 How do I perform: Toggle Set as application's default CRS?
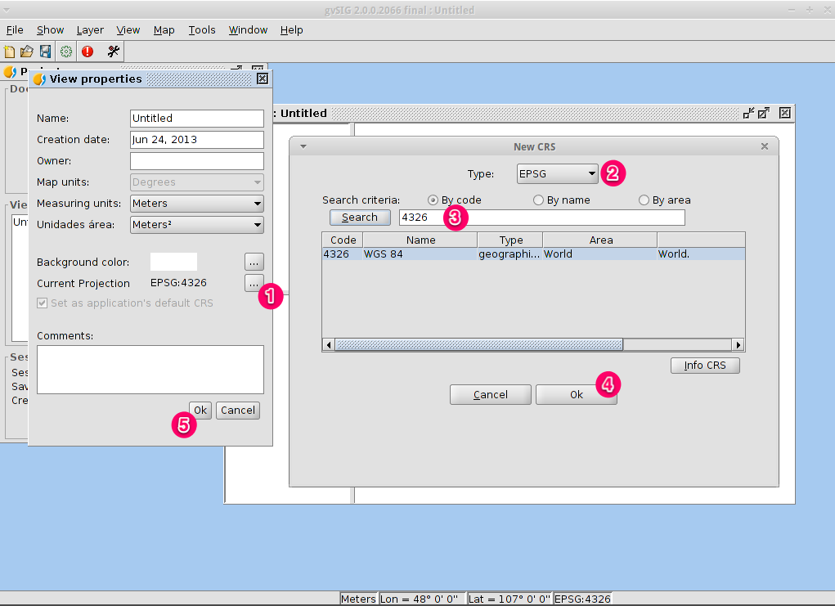[x=42, y=303]
